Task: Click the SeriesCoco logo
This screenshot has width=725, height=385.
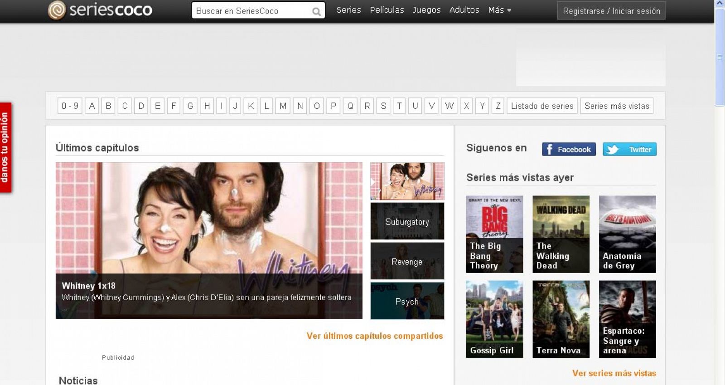Action: [x=100, y=10]
